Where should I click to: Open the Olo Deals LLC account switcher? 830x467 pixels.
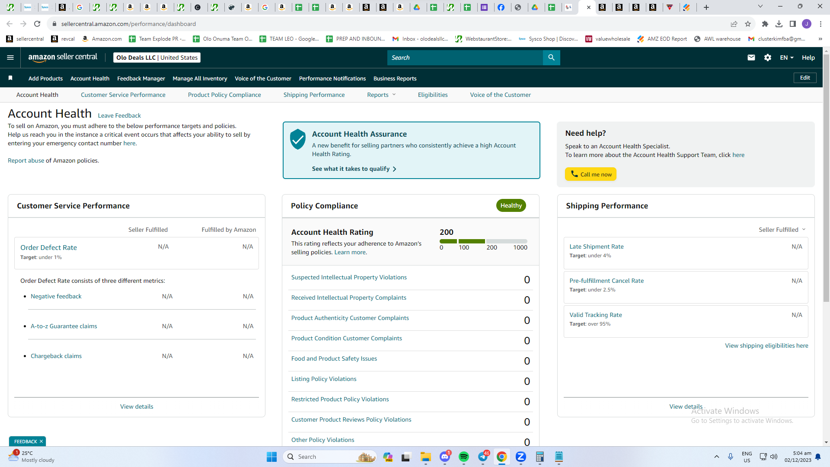pyautogui.click(x=157, y=58)
